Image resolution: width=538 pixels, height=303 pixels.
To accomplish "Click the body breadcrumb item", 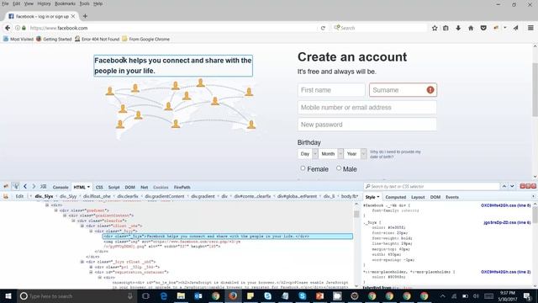I will (350, 196).
